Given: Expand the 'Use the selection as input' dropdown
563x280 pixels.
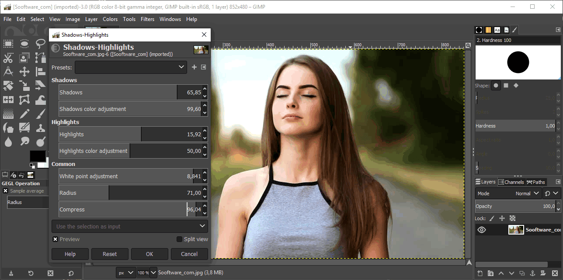Looking at the screenshot, I should pyautogui.click(x=129, y=226).
